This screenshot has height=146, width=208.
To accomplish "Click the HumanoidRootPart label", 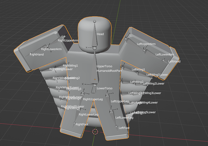I will click(x=109, y=71).
